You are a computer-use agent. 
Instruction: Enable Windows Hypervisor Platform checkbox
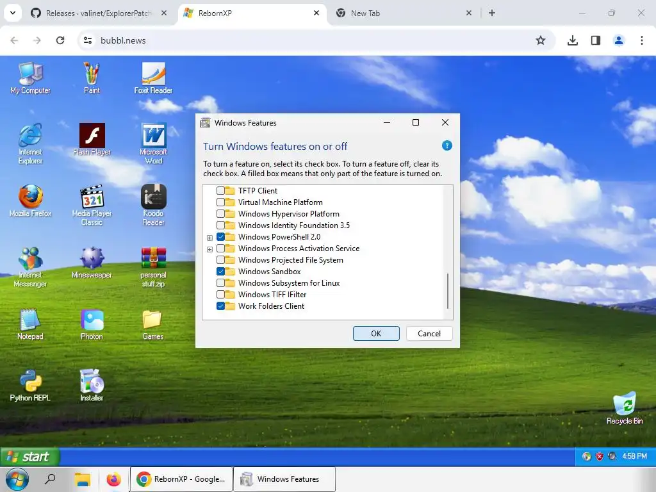(x=220, y=213)
